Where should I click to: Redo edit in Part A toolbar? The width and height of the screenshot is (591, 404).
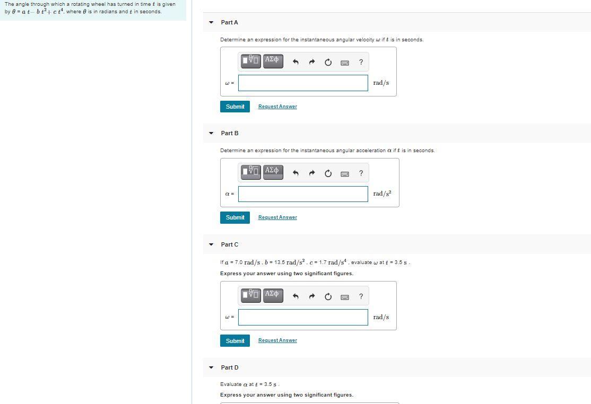[312, 62]
